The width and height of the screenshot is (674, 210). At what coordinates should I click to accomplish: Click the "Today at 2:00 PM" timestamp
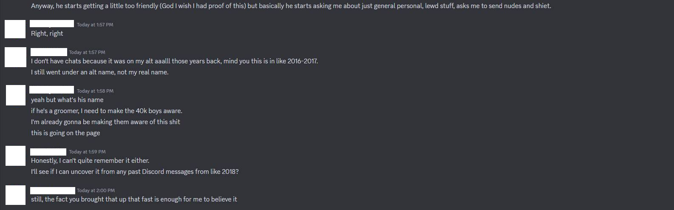[x=96, y=190]
